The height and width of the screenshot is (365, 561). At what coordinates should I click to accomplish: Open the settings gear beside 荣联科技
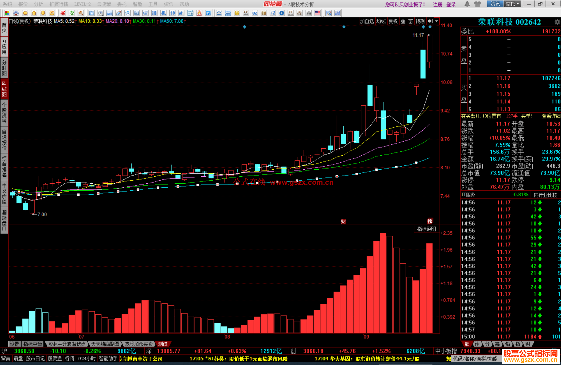(557, 22)
